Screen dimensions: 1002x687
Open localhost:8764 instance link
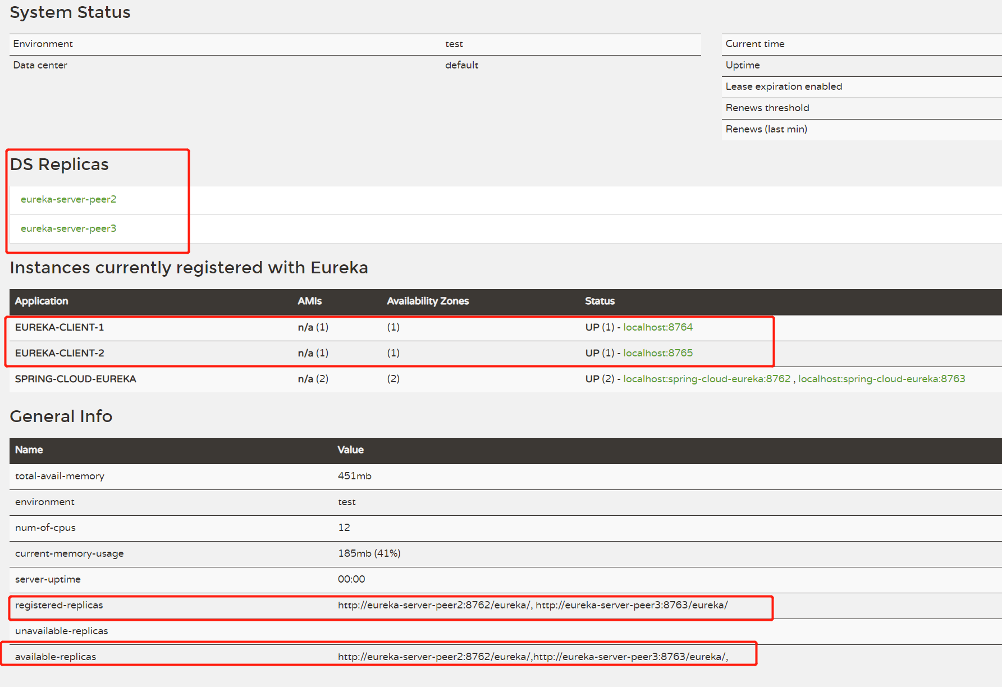click(658, 327)
